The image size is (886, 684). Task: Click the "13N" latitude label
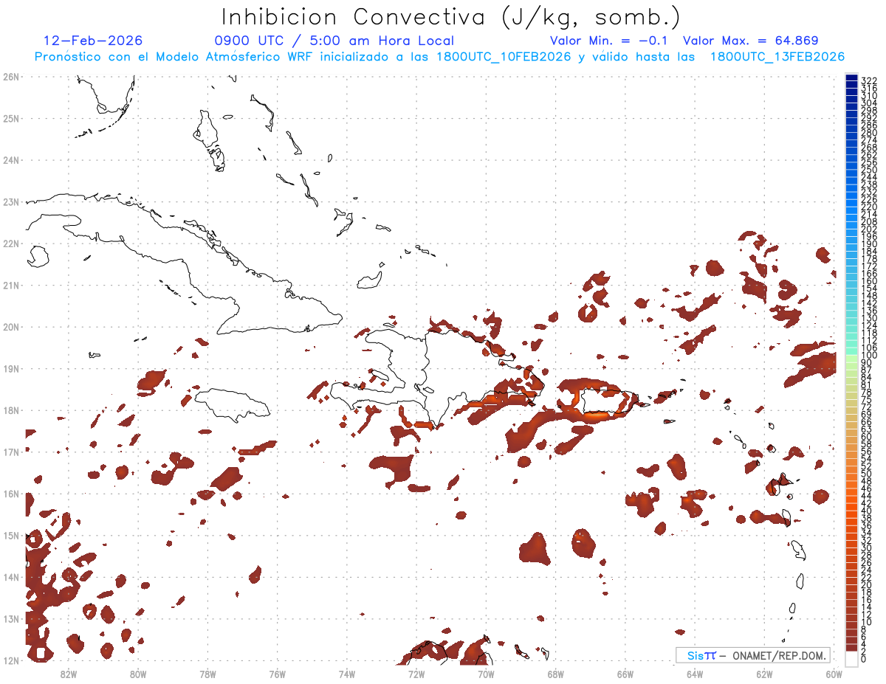tap(11, 618)
